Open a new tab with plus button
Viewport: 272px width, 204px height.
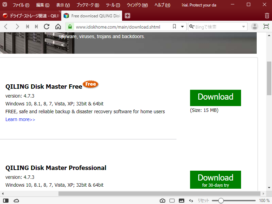point(128,16)
